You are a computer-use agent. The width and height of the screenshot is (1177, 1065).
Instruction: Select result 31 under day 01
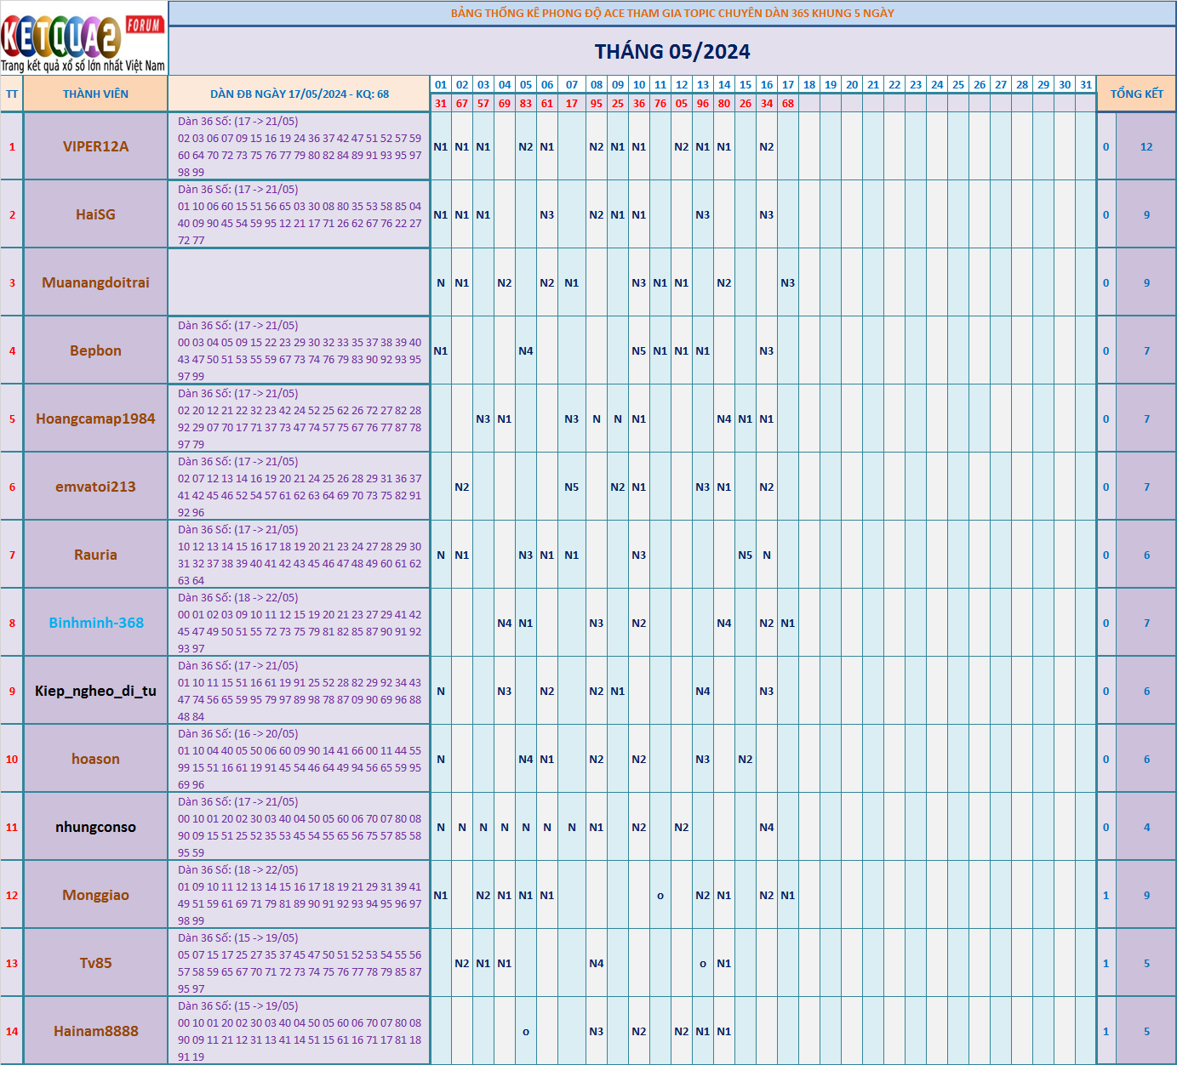441,103
